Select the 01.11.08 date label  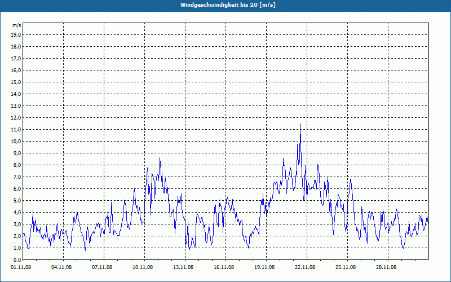click(21, 267)
